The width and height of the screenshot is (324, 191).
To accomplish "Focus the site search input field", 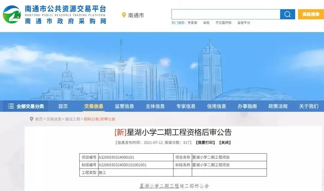I will click(226, 14).
